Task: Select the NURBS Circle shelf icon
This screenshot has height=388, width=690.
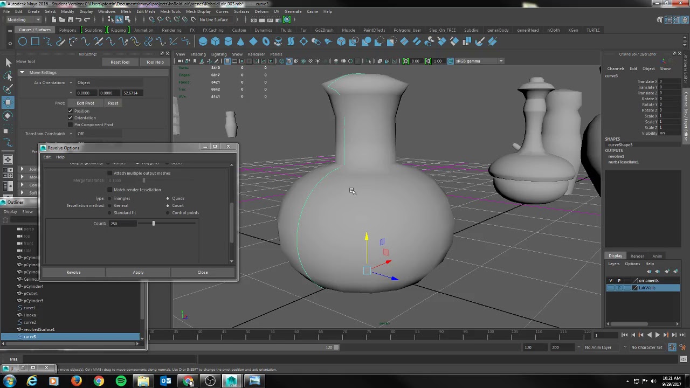Action: pos(23,41)
